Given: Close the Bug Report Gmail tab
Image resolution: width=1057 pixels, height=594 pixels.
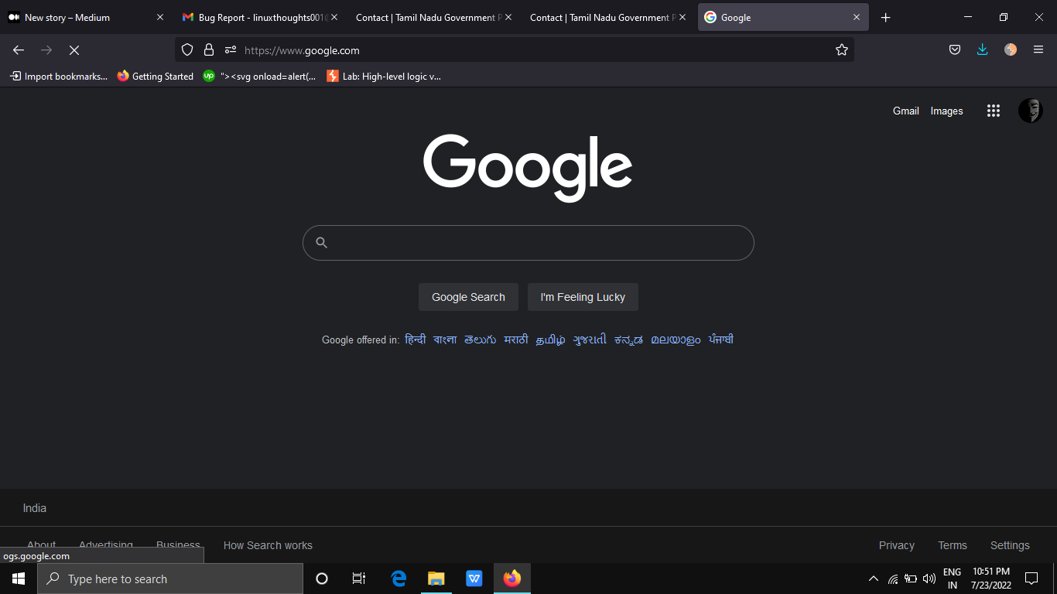Looking at the screenshot, I should 334,17.
